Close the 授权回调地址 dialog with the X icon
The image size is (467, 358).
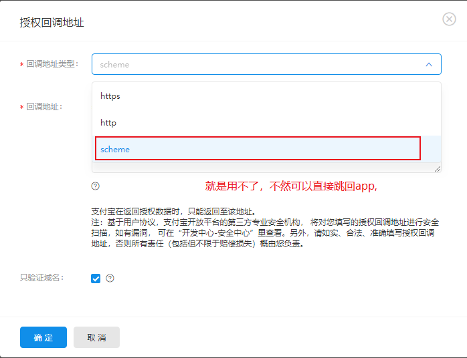[x=449, y=19]
